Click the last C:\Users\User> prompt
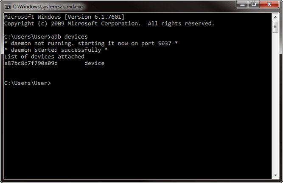The height and width of the screenshot is (183, 283). [x=28, y=83]
